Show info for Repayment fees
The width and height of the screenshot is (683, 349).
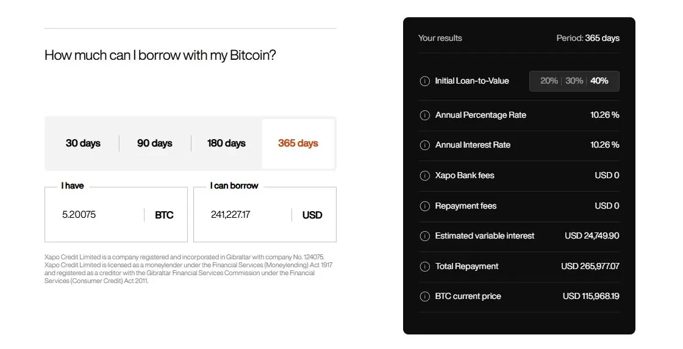coord(425,206)
